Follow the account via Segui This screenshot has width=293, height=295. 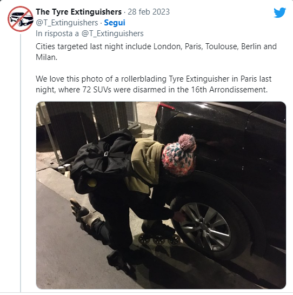(115, 23)
